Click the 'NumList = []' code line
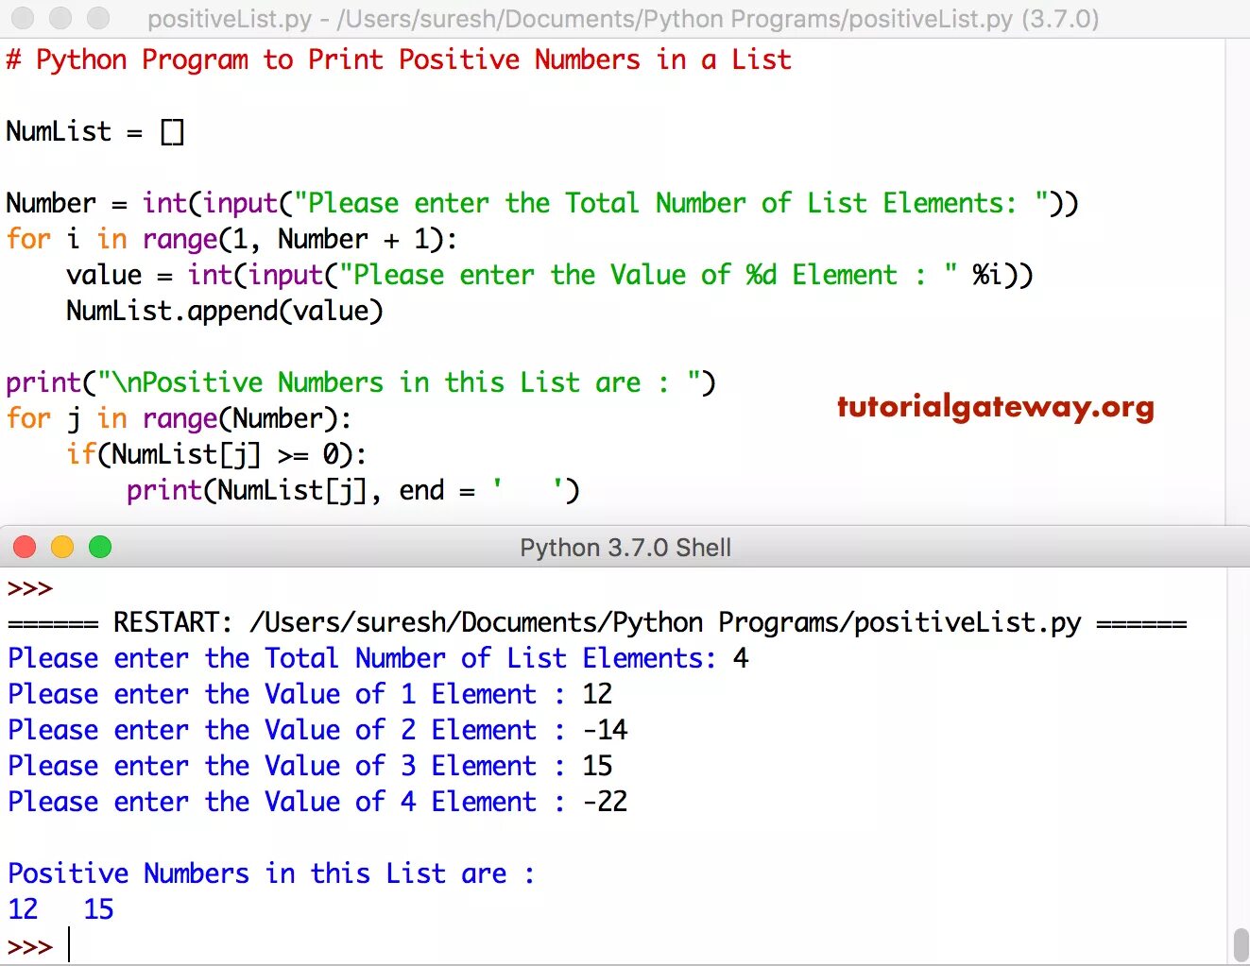This screenshot has width=1250, height=966. [x=94, y=131]
